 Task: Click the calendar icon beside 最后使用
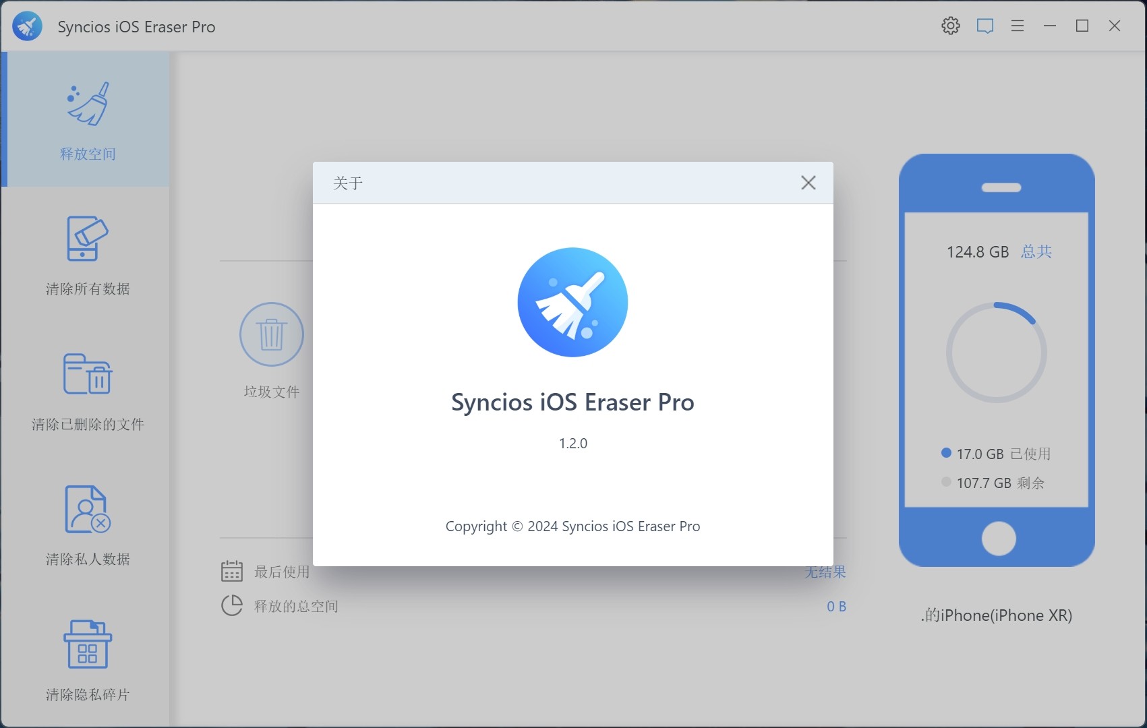click(x=232, y=572)
